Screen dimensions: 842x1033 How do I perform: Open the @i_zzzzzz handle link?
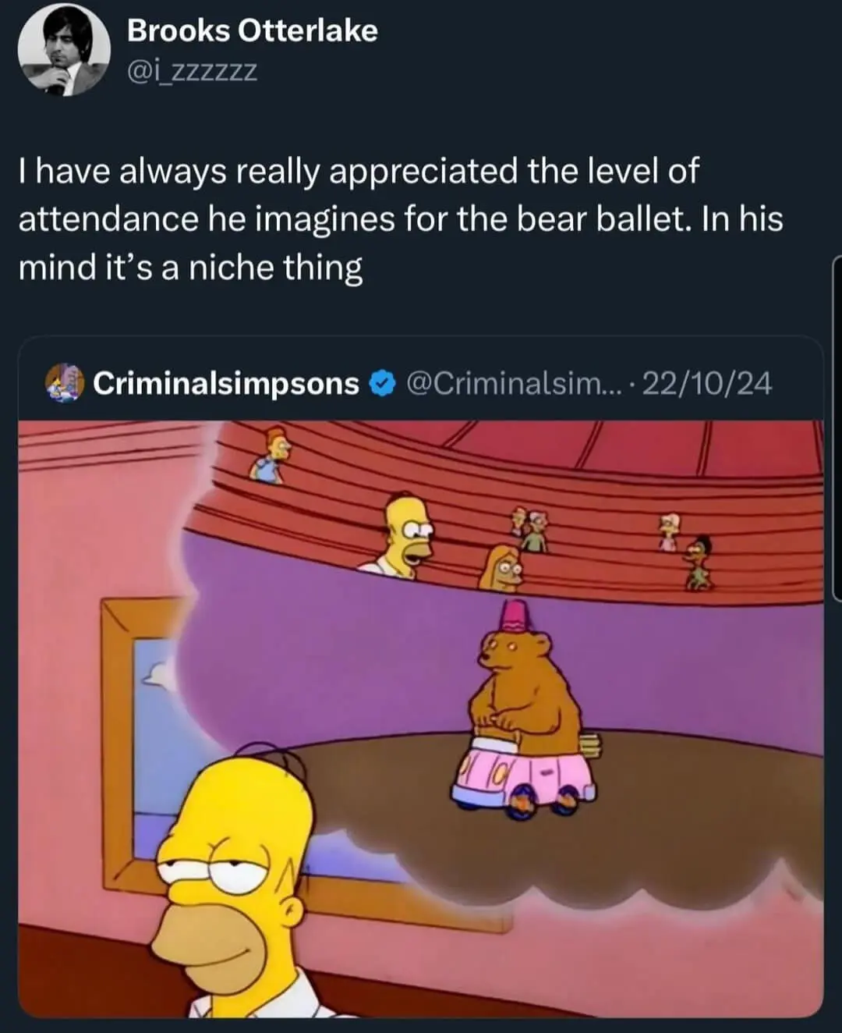tap(191, 72)
